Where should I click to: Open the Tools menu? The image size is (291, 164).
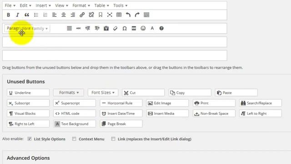120,5
